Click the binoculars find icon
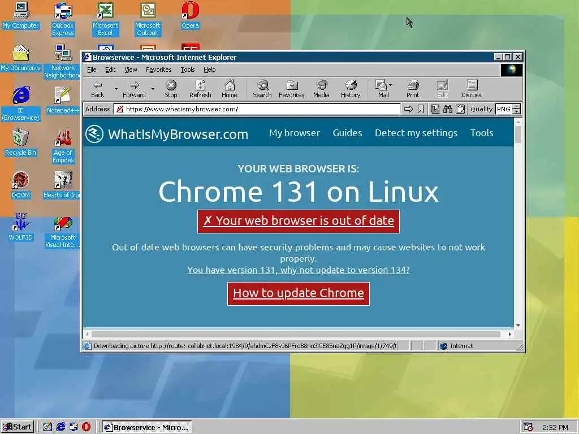 click(448, 109)
